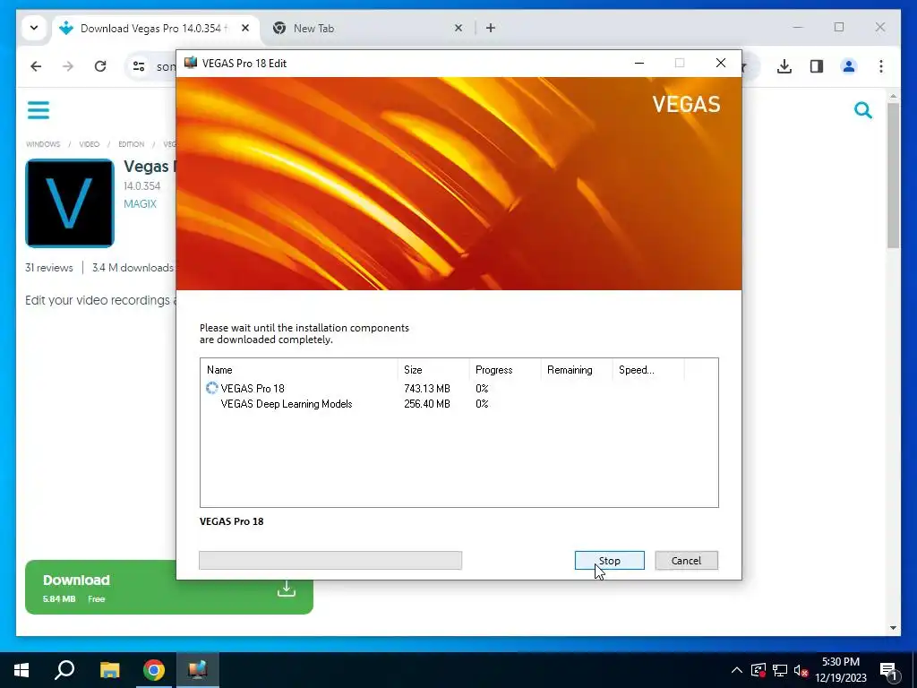Viewport: 917px width, 688px height.
Task: Open the Chrome tab search dropdown
Action: [34, 28]
